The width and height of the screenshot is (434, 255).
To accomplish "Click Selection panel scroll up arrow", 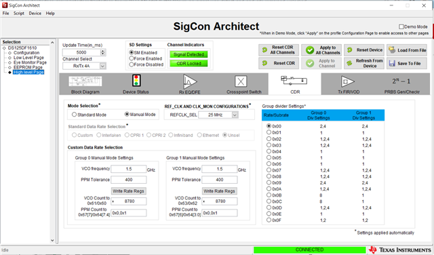I will tap(52, 42).
